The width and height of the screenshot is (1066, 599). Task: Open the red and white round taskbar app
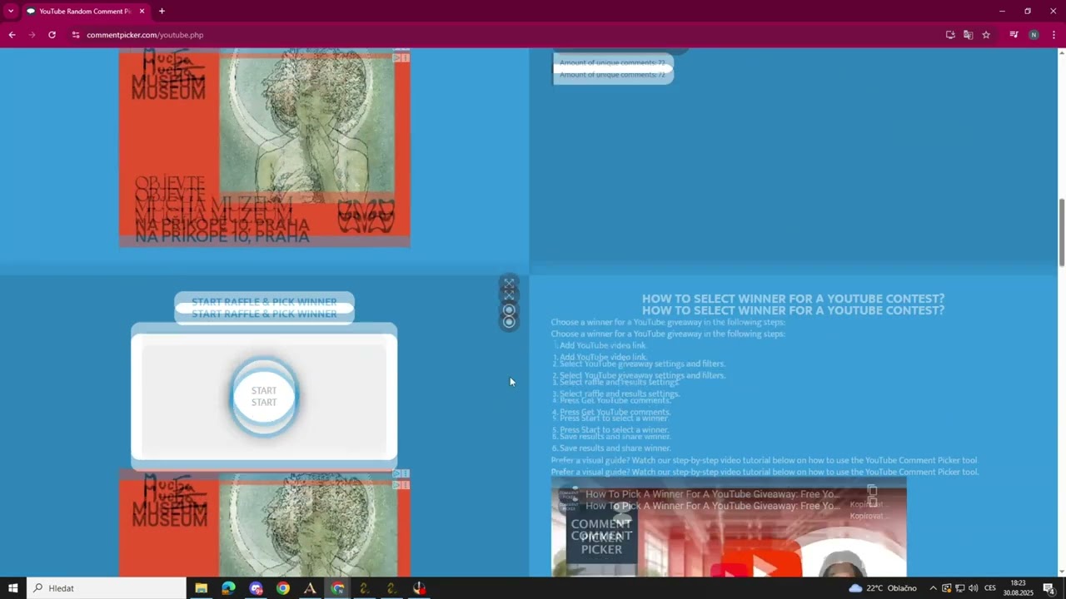click(420, 588)
